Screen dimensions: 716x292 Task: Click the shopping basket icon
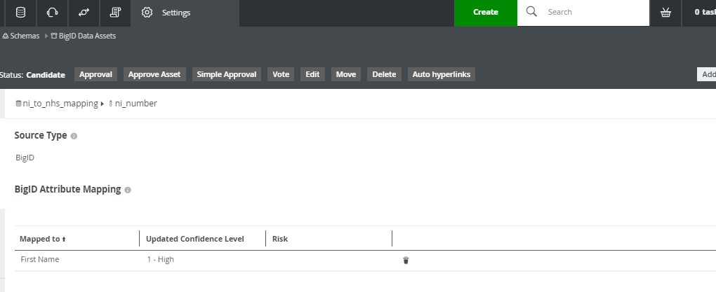(x=665, y=13)
